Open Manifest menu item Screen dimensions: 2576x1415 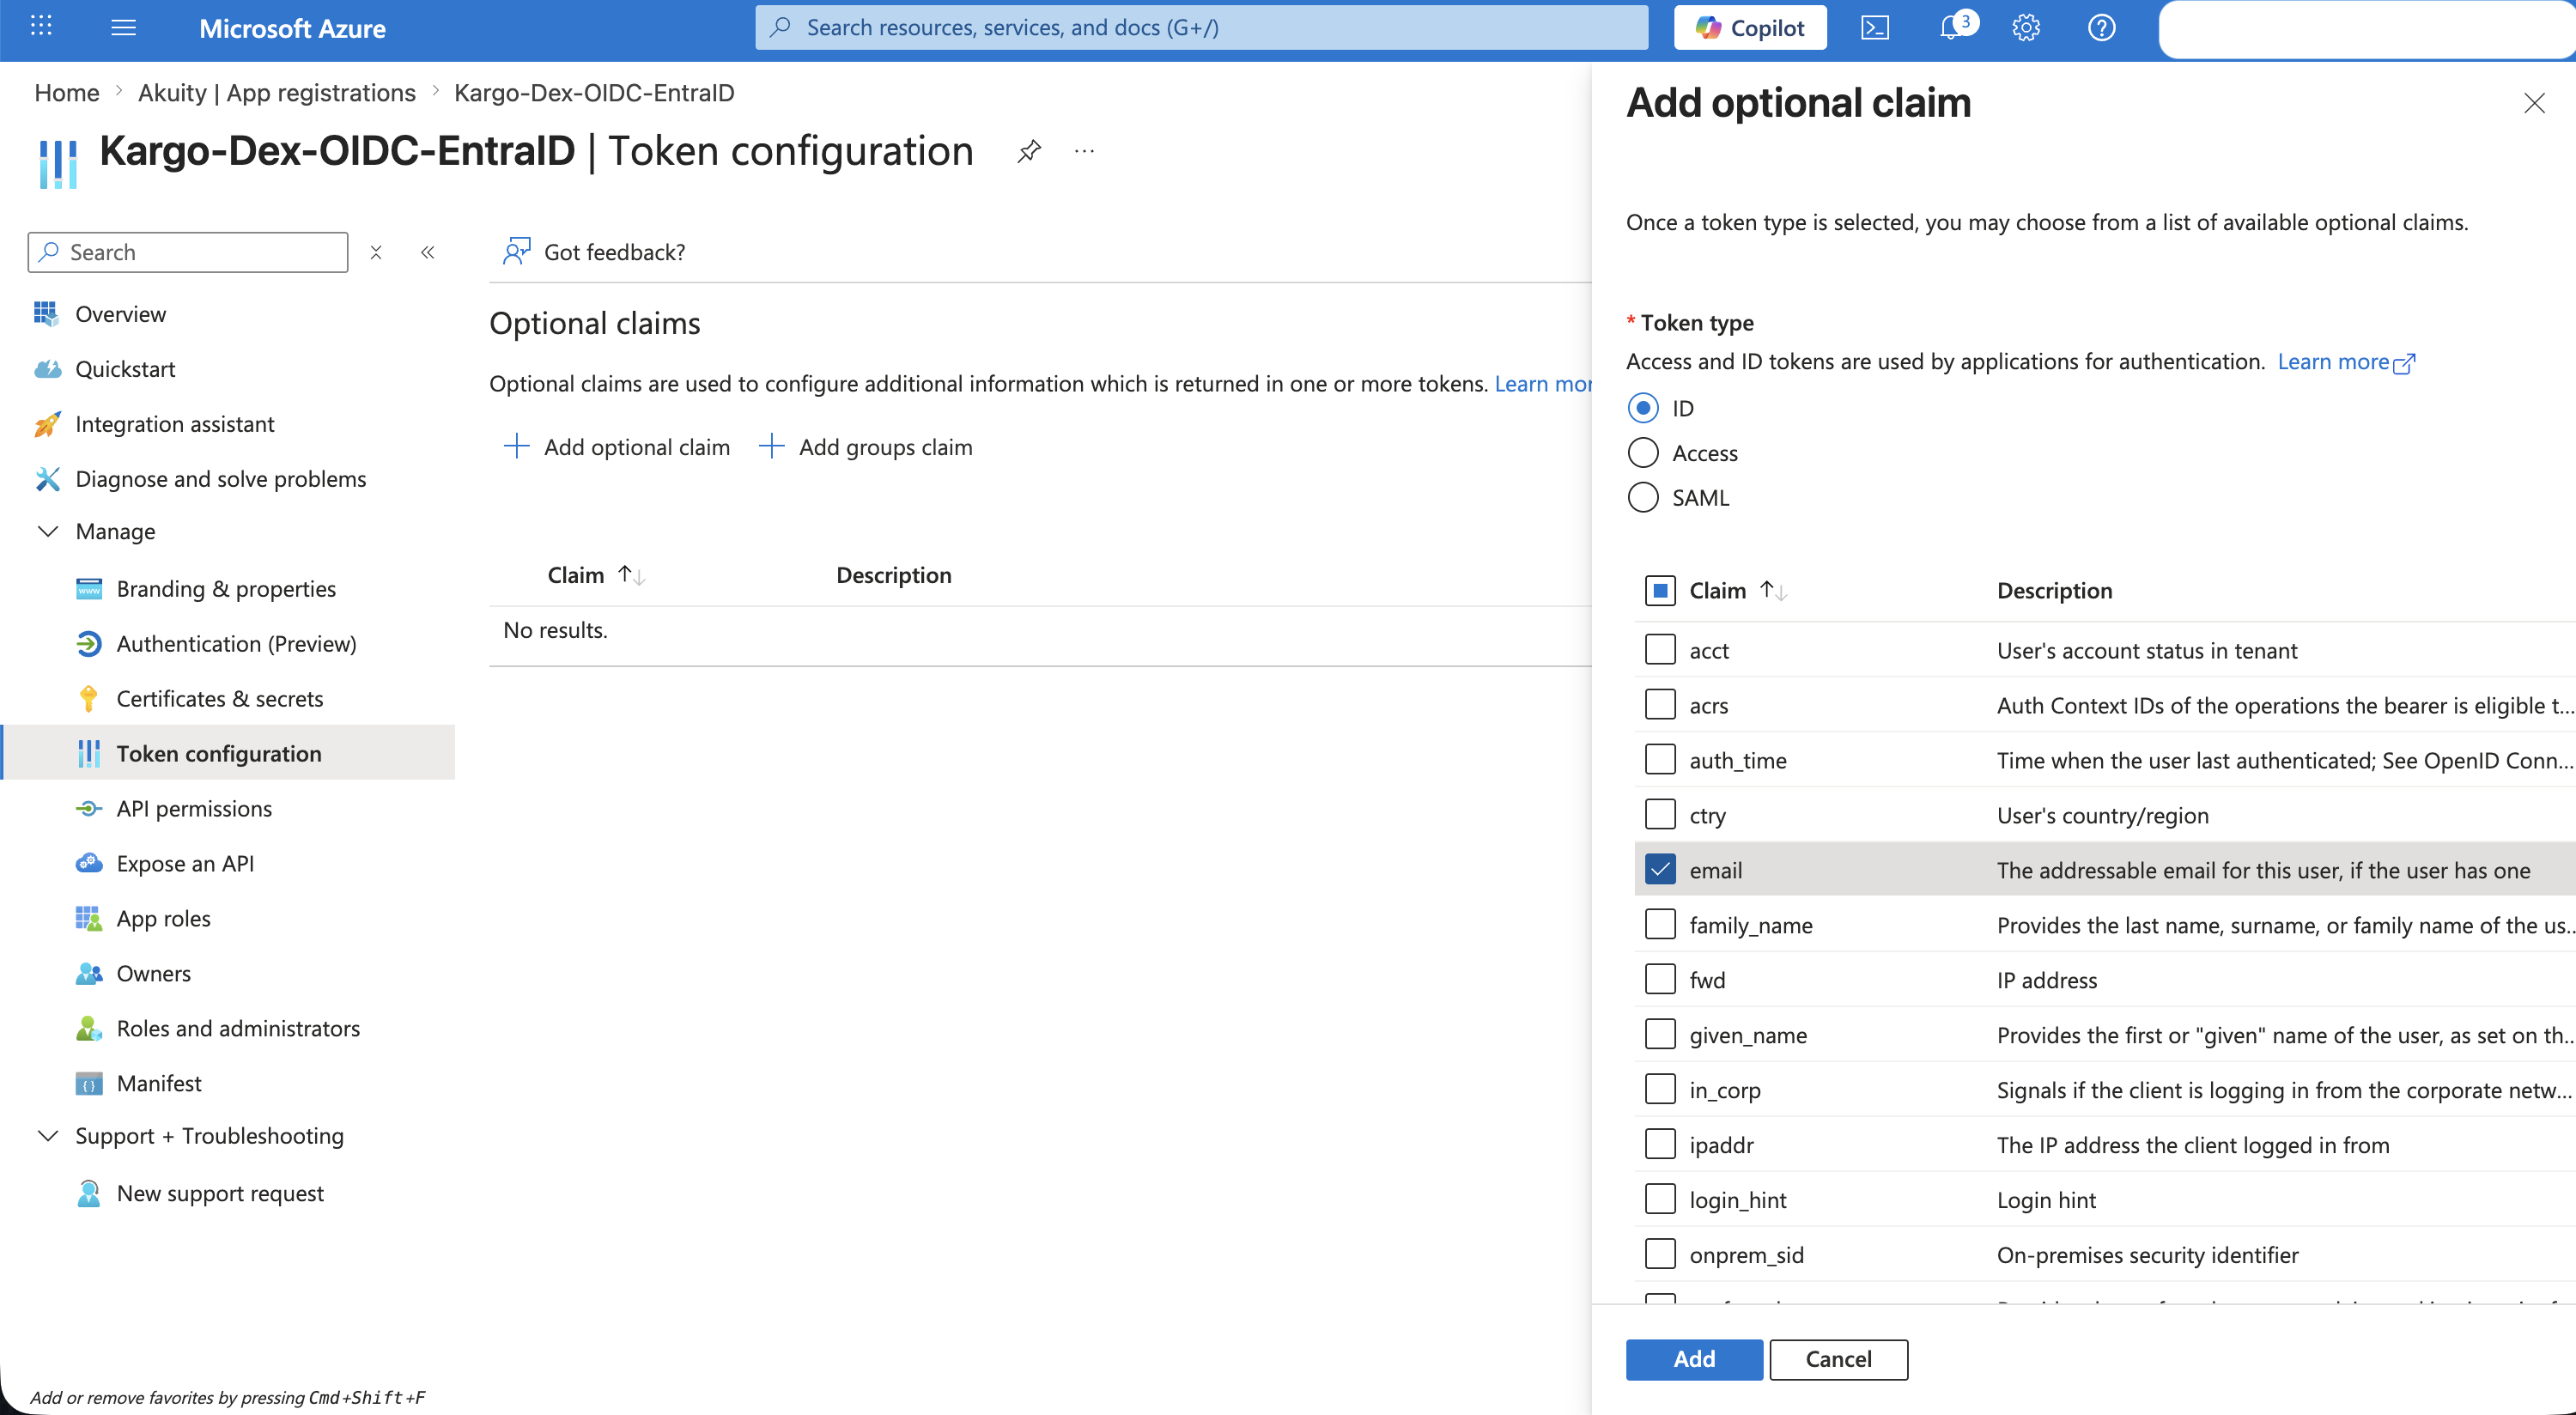(228, 1083)
